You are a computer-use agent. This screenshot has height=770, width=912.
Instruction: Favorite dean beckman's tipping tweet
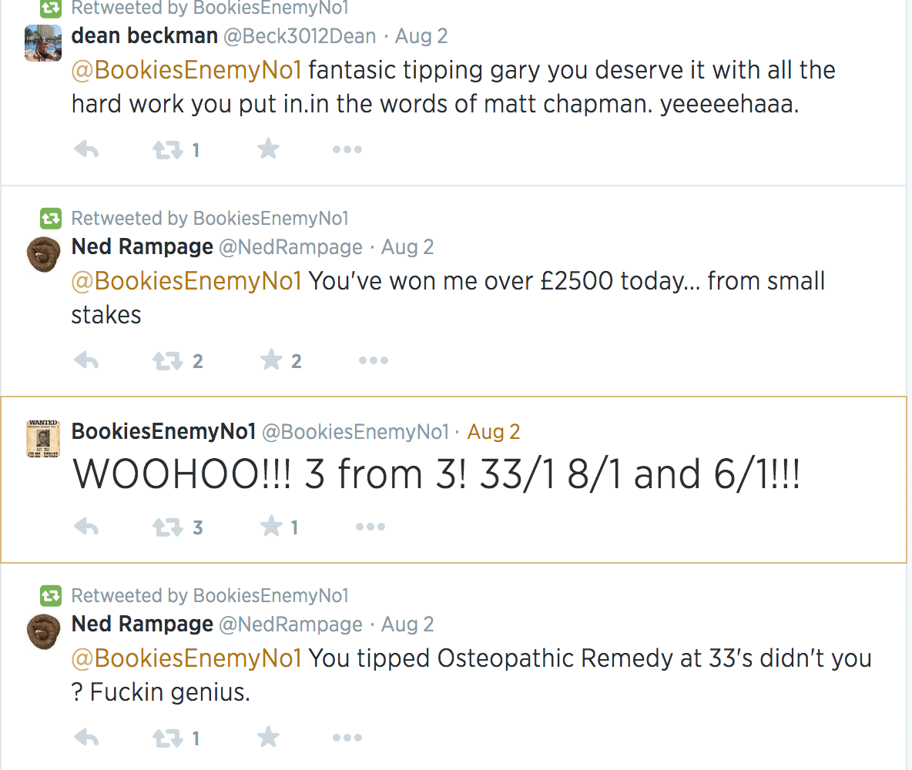268,149
